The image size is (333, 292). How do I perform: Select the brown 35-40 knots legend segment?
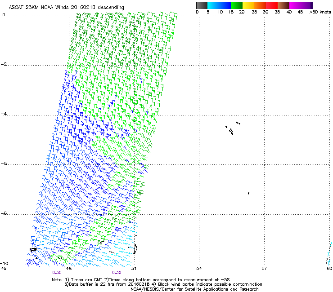tap(283, 6)
